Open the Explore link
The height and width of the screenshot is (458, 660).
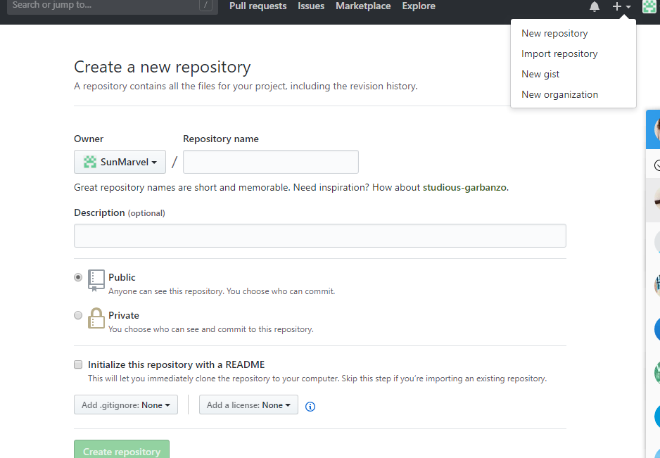[419, 6]
